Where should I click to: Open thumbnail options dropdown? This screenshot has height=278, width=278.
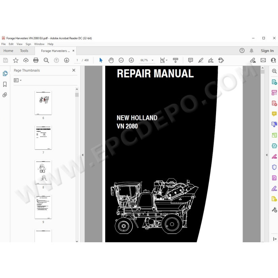pos(17,80)
